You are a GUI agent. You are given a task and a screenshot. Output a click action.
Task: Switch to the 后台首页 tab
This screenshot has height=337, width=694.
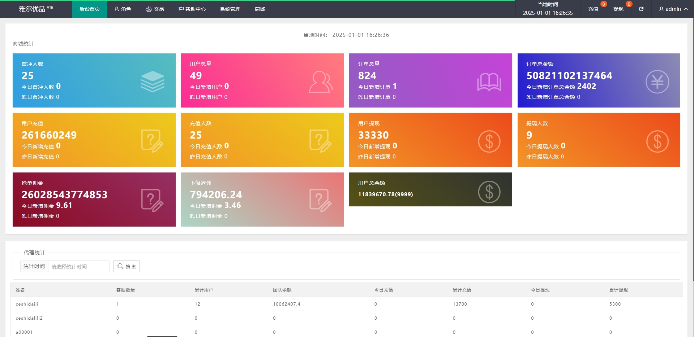point(90,9)
